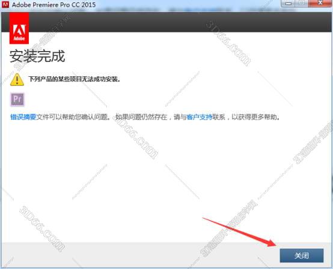The height and width of the screenshot is (269, 333).
Task: Maximize the installer window
Action: pos(302,3)
